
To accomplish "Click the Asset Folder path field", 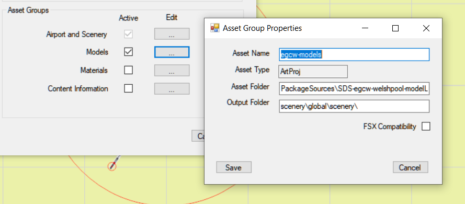I will tap(354, 88).
